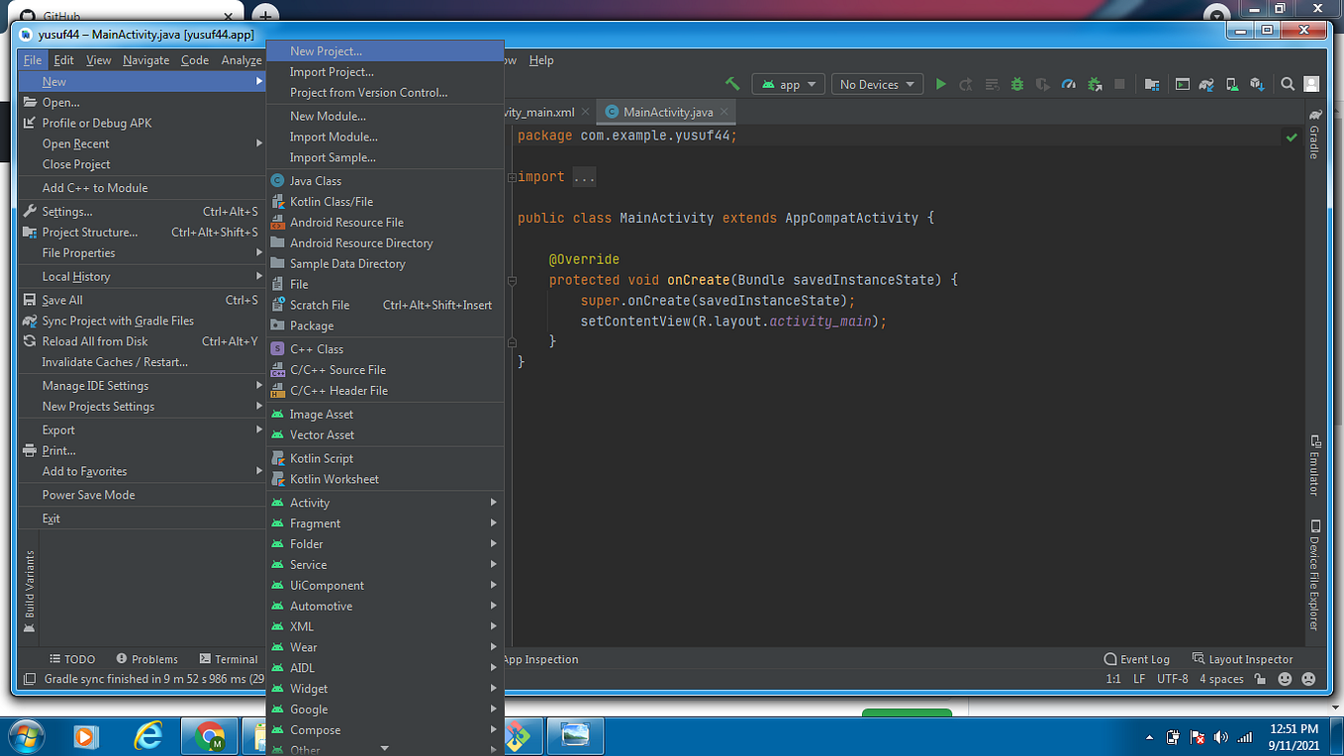Run the app using the green Run button
The image size is (1344, 756).
[x=940, y=84]
